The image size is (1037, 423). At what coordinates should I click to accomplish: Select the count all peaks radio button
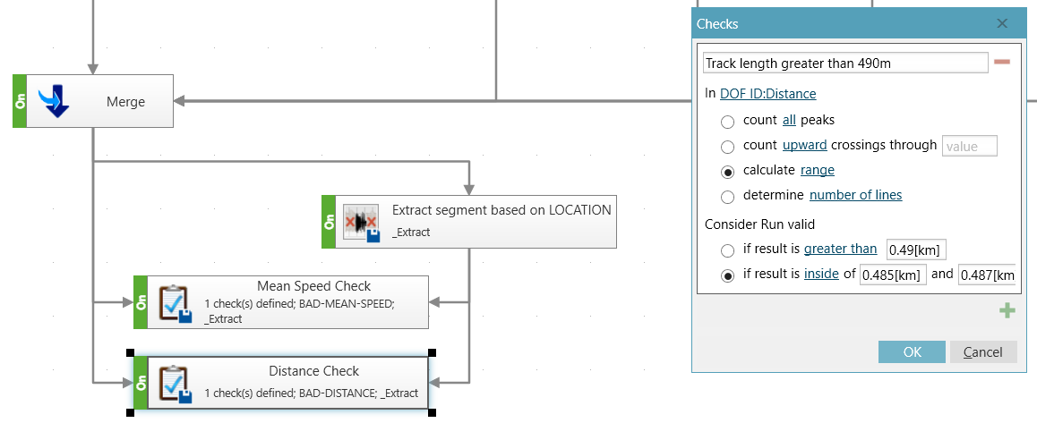pos(727,121)
